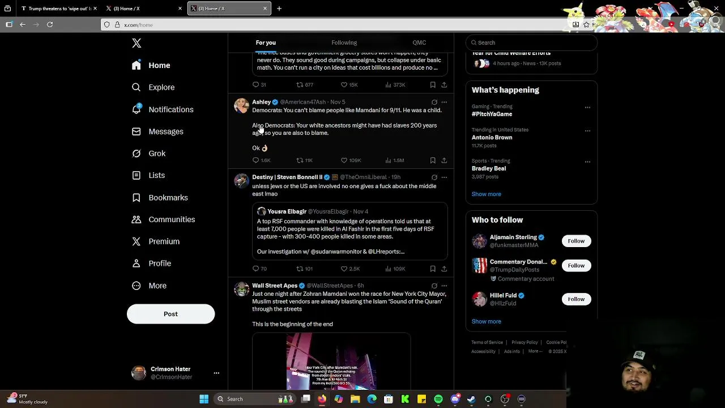Switch to Following tab
The height and width of the screenshot is (408, 725).
[x=344, y=42]
